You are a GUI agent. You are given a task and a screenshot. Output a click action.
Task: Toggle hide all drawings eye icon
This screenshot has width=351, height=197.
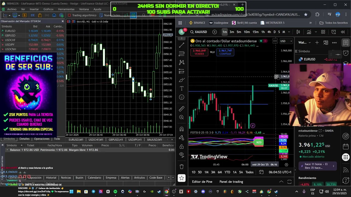(182, 155)
